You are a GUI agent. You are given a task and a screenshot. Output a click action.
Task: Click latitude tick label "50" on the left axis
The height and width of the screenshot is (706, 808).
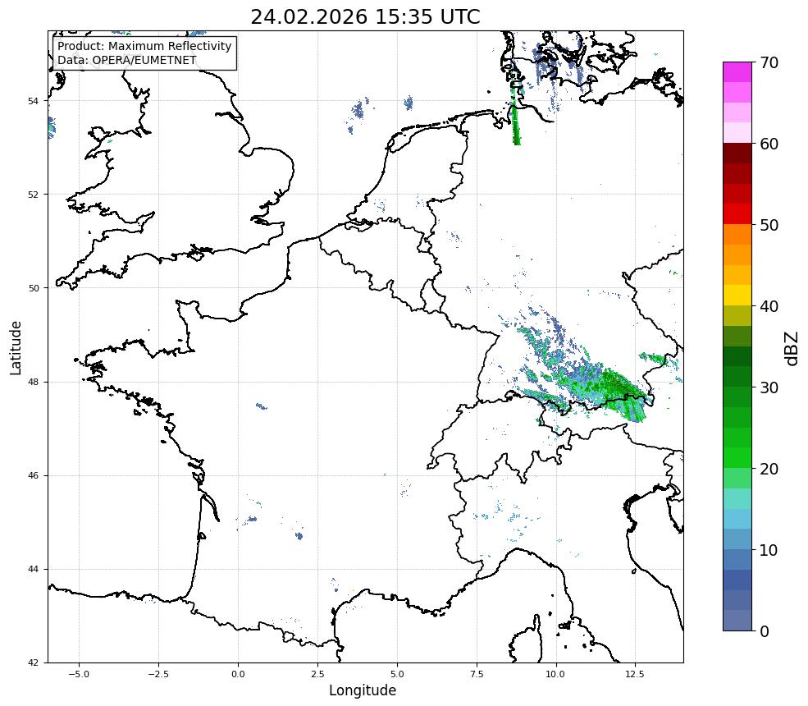[x=33, y=288]
